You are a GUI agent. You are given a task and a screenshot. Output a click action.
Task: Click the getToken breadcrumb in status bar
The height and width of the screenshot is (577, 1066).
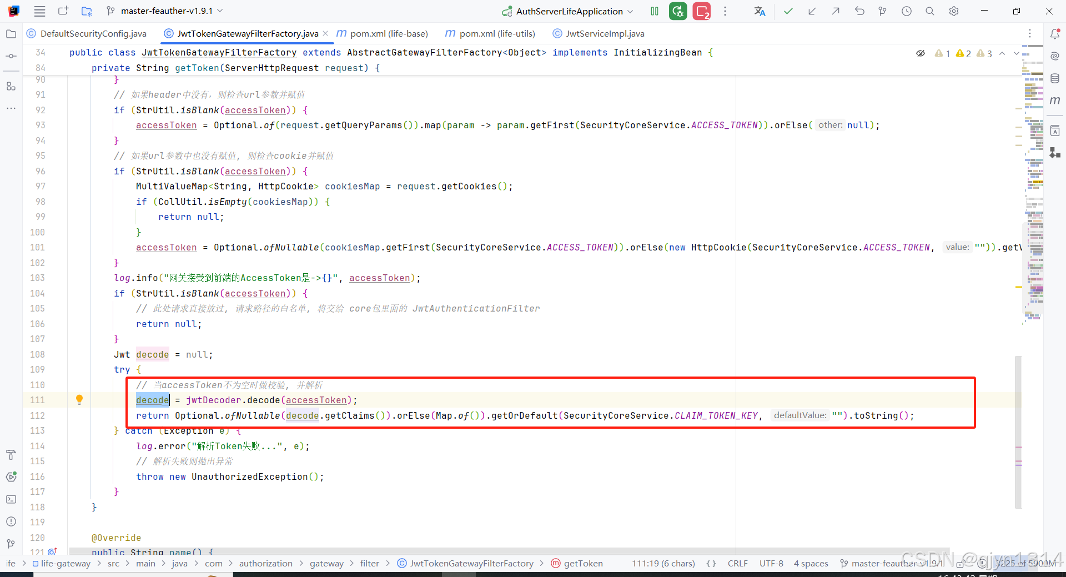tap(583, 563)
